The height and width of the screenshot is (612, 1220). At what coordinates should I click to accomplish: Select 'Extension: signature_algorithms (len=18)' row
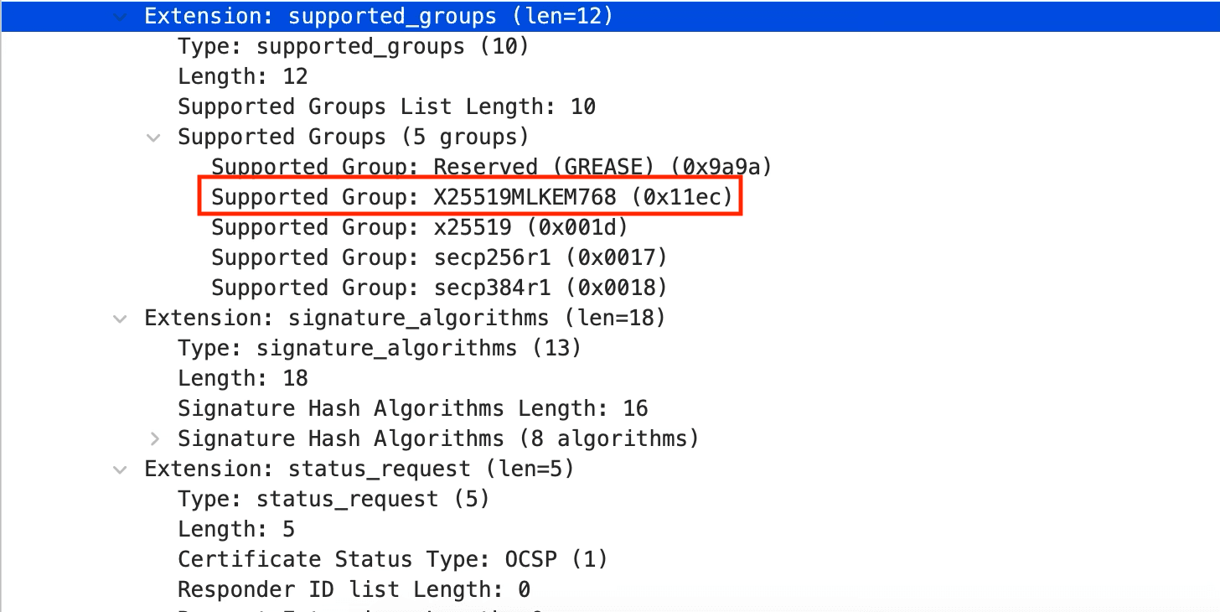click(x=610, y=319)
